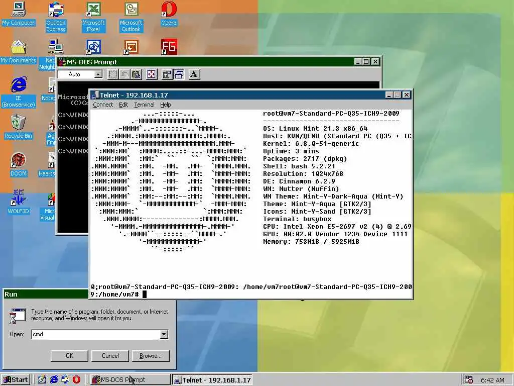514x386 pixels.
Task: Launch Opera from the quick launch bar
Action: tap(77, 380)
